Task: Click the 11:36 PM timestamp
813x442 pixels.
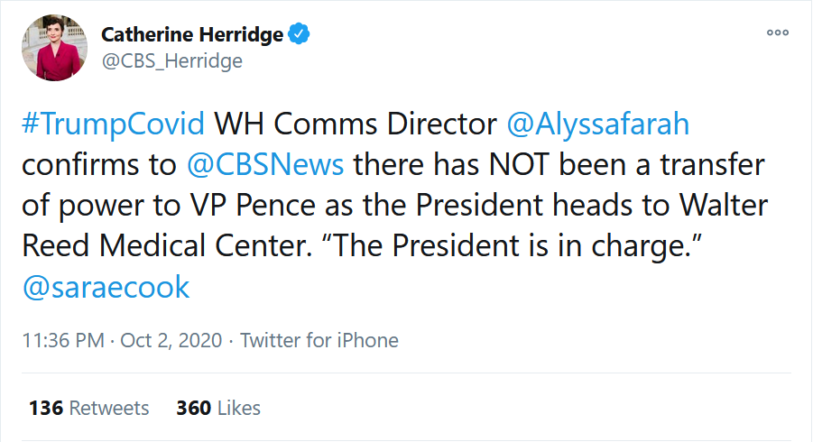Action: (63, 340)
